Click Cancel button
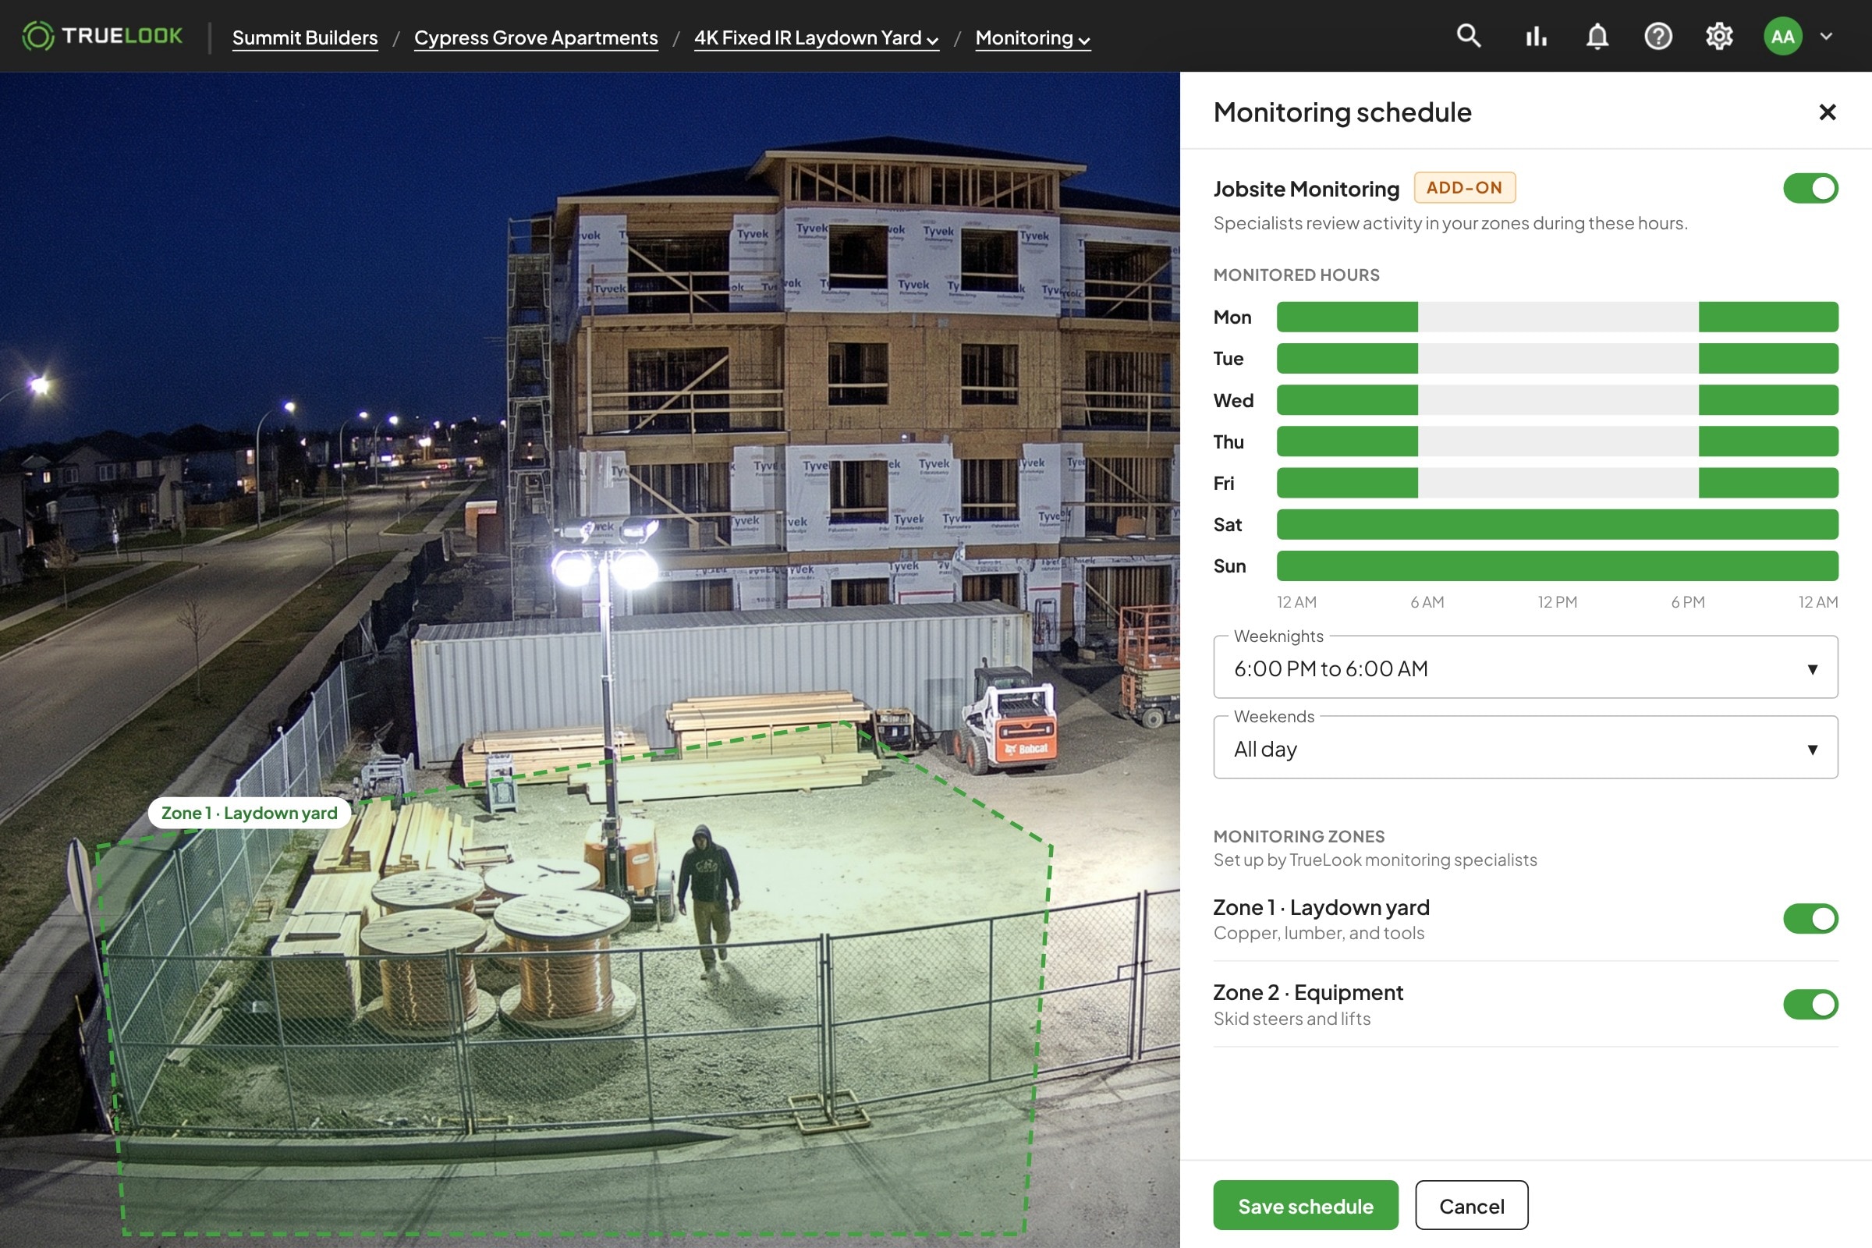1872x1248 pixels. 1471,1205
